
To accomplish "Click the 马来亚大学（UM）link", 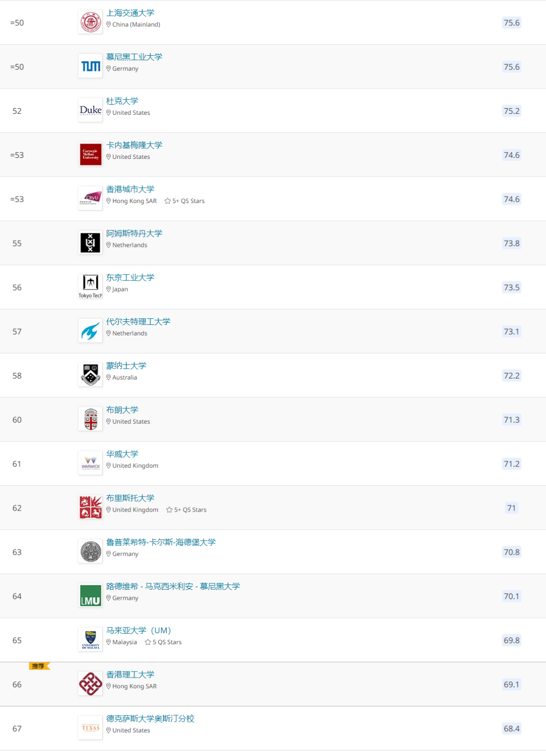I will 139,631.
